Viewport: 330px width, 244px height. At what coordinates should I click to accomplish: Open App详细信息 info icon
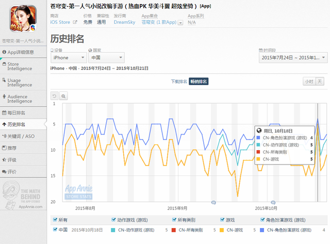(4, 52)
